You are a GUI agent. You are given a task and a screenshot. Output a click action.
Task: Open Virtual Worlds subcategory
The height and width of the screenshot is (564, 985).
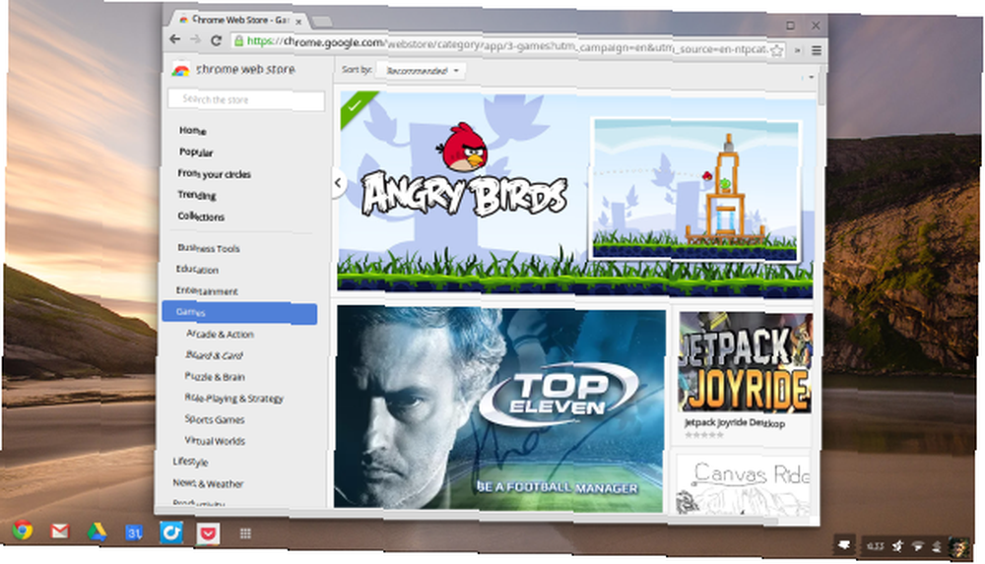pos(214,440)
